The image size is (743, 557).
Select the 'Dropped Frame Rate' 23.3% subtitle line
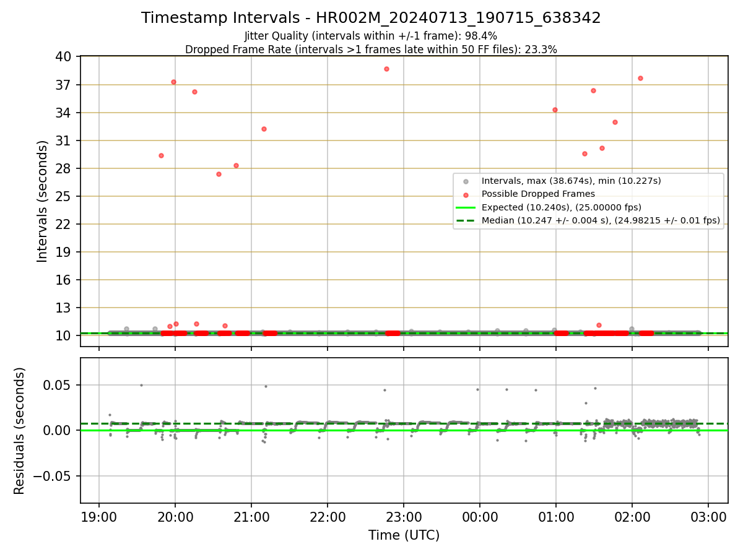point(371,49)
